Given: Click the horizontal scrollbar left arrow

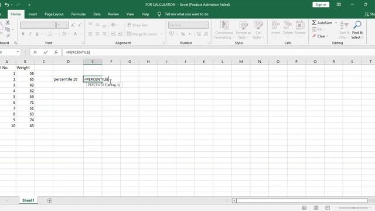Looking at the screenshot, I should tap(234, 200).
